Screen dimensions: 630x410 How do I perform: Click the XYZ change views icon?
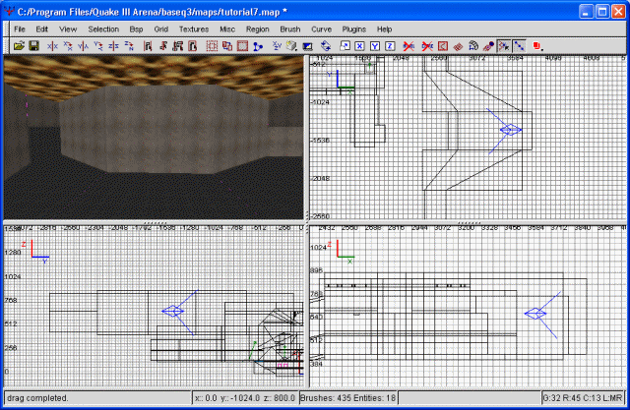(x=277, y=46)
